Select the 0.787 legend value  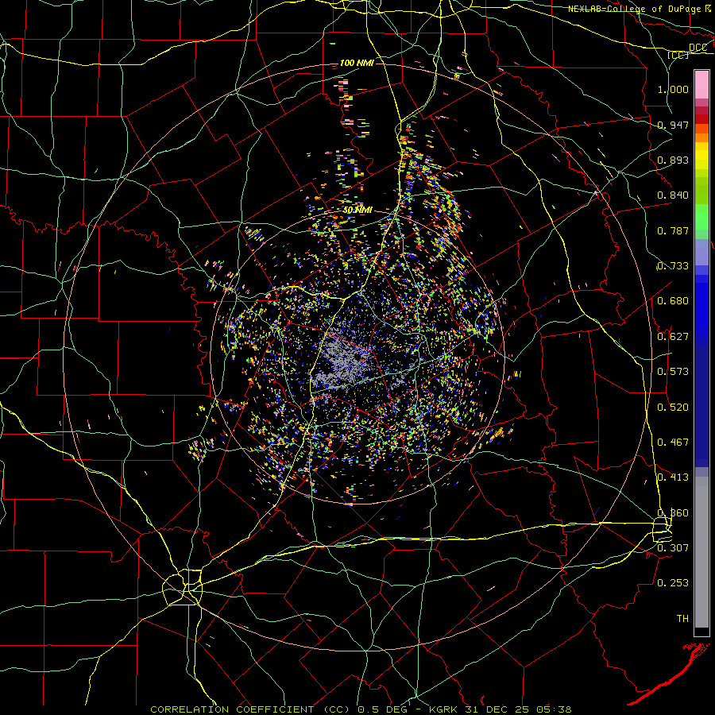click(673, 230)
